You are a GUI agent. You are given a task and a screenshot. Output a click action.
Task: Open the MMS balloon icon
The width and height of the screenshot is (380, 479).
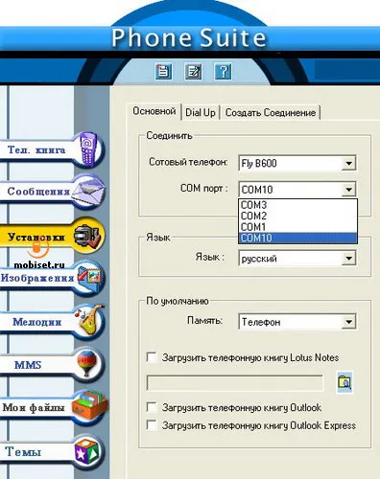(87, 363)
